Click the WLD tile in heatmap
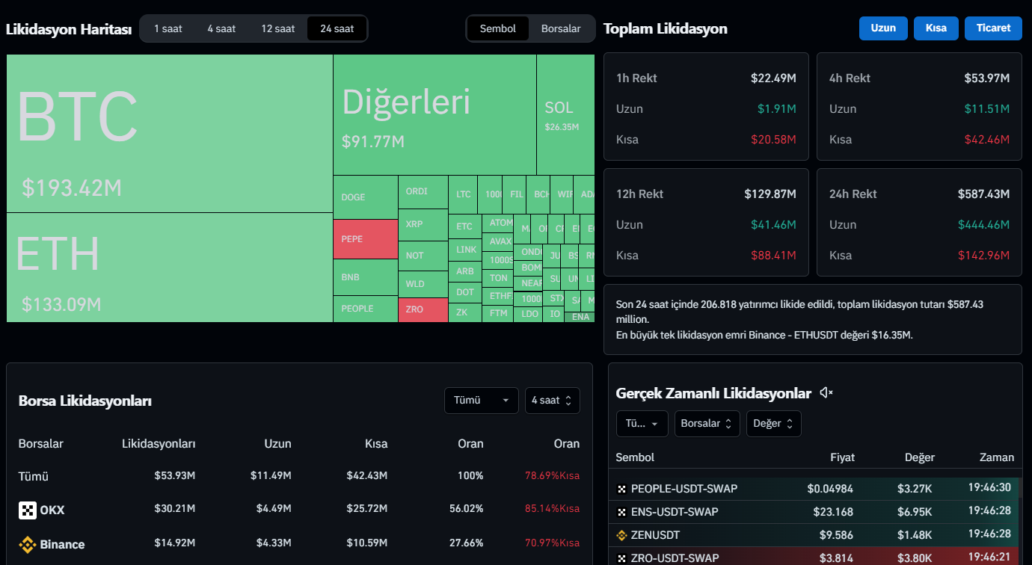Viewport: 1032px width, 565px height. tap(423, 285)
